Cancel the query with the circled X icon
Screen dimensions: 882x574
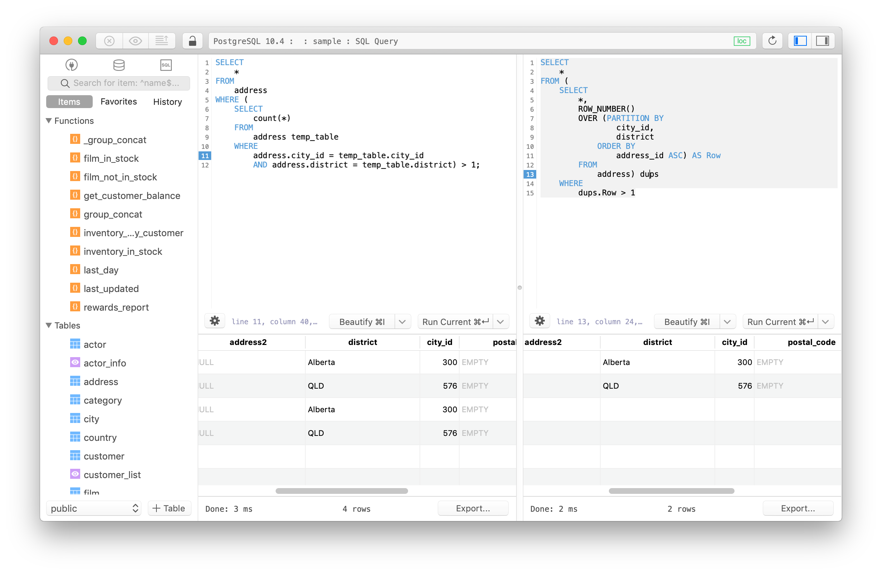point(108,41)
